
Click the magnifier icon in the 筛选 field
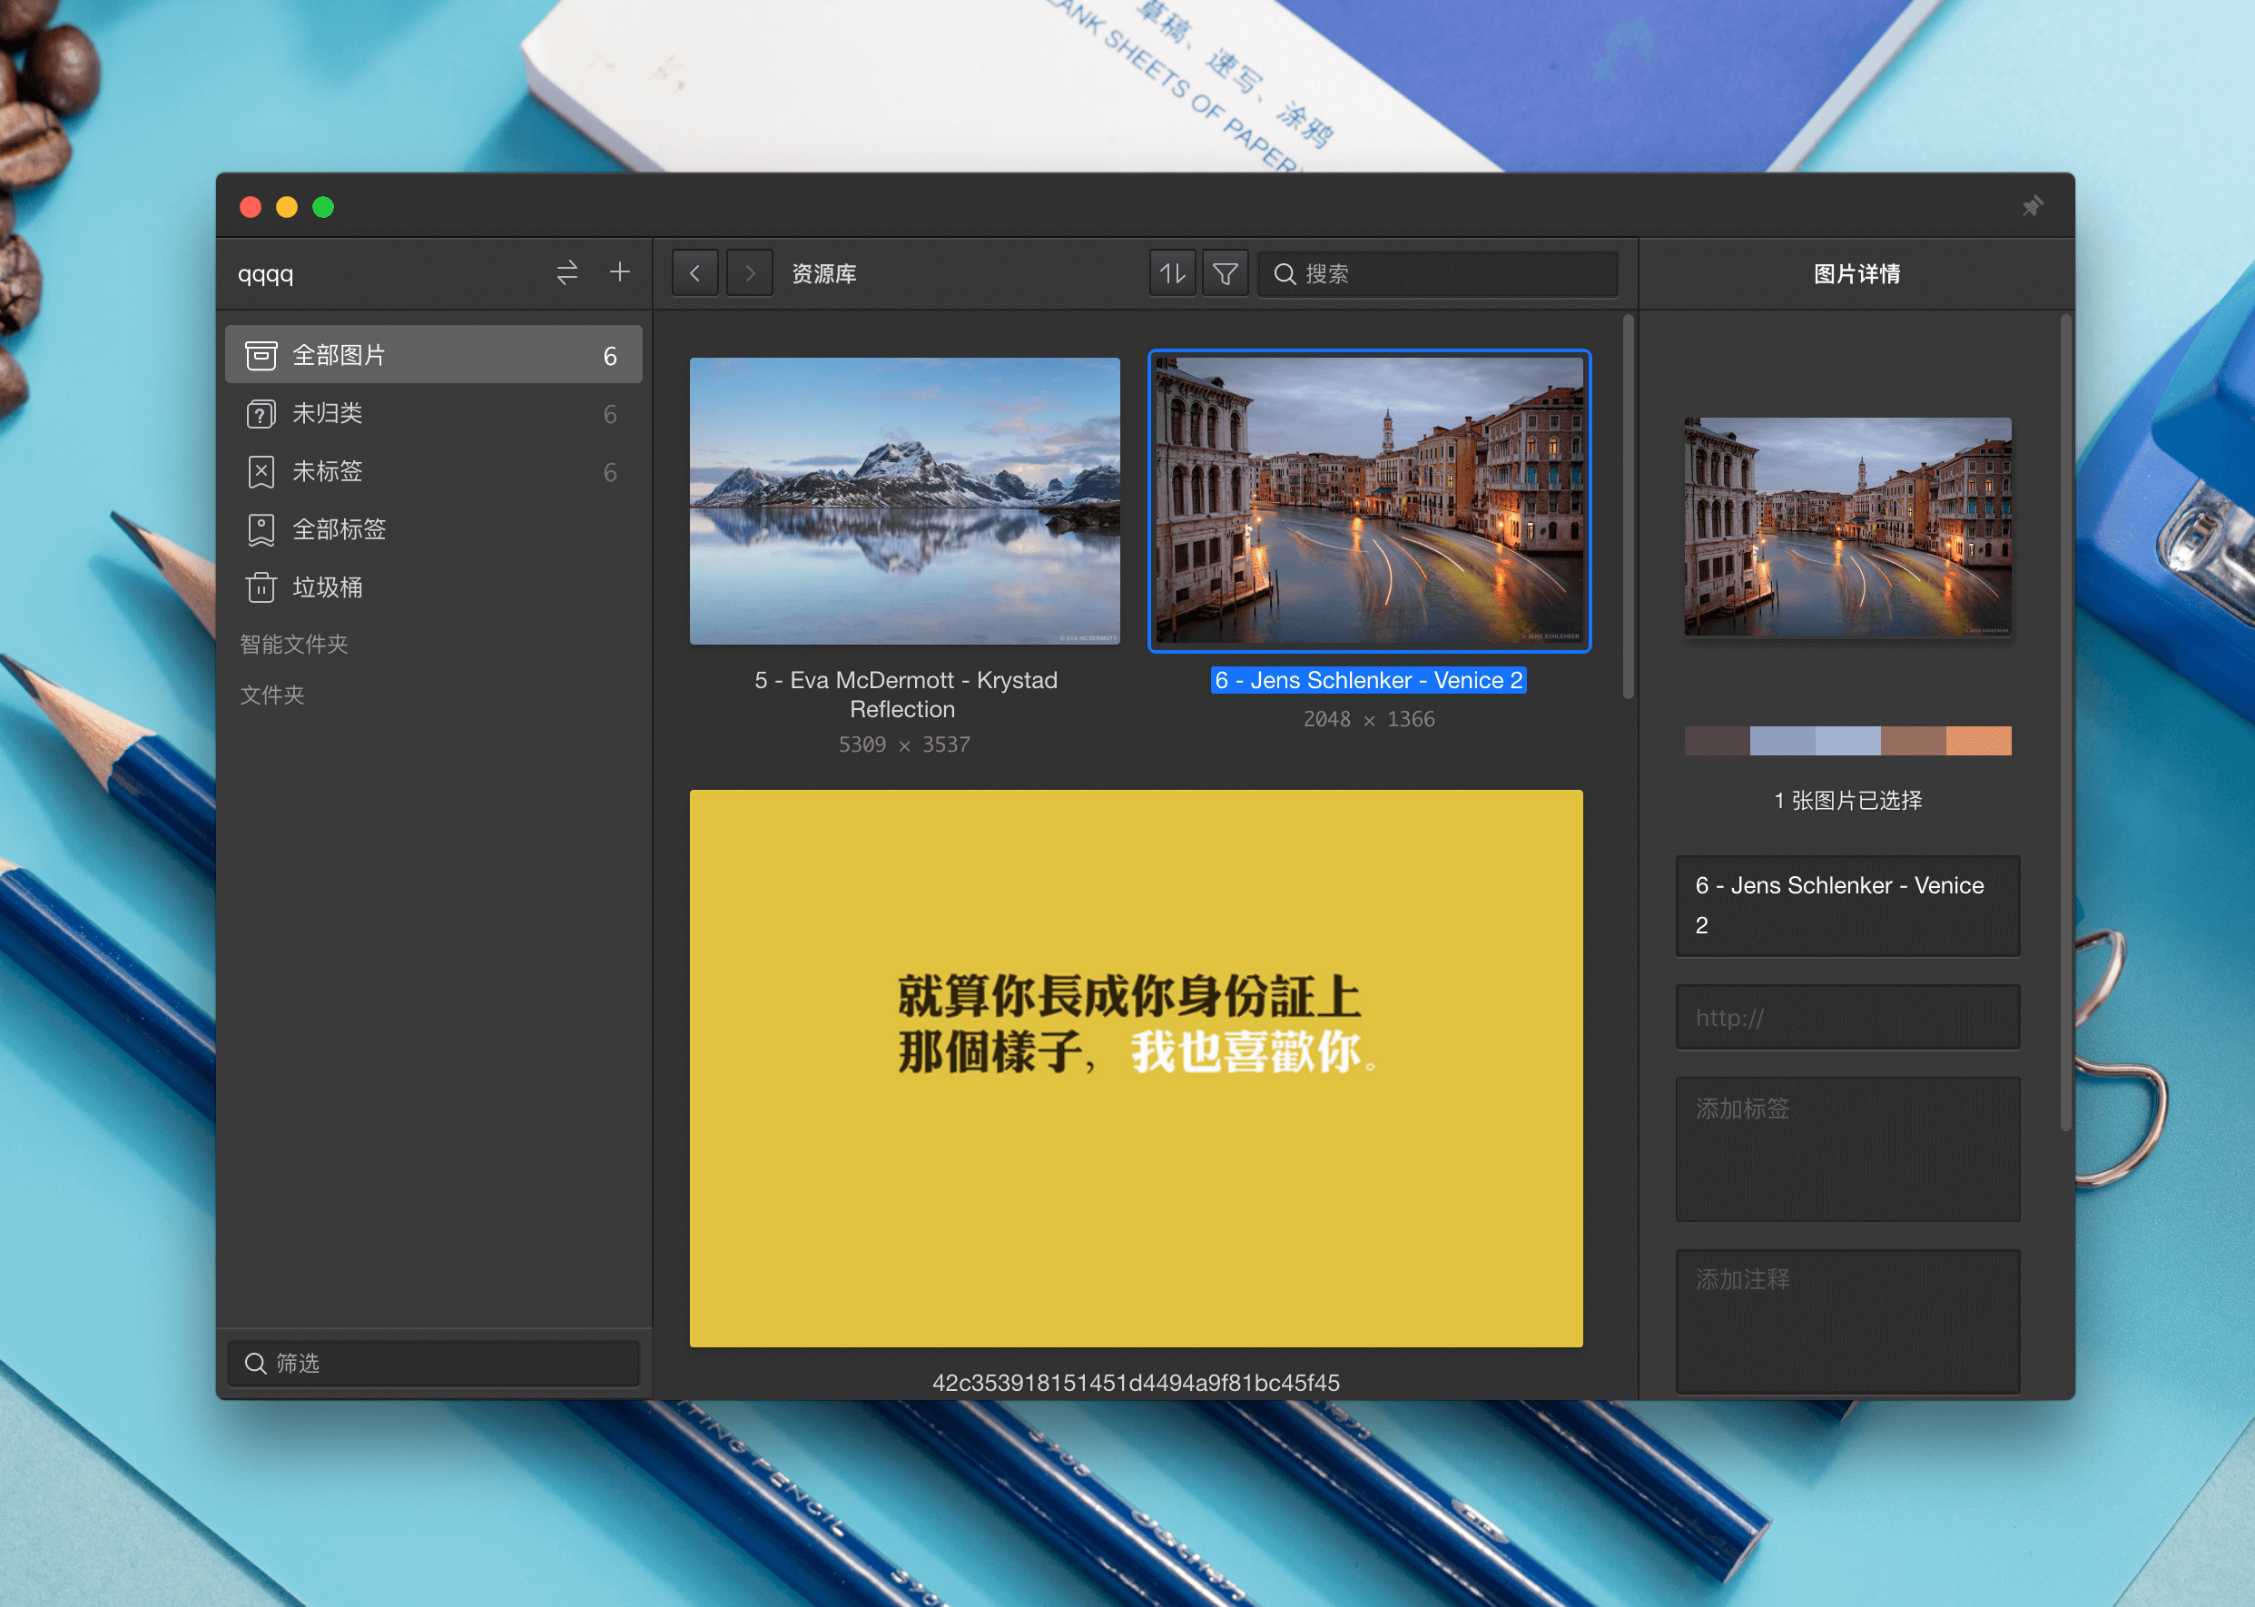pos(255,1363)
